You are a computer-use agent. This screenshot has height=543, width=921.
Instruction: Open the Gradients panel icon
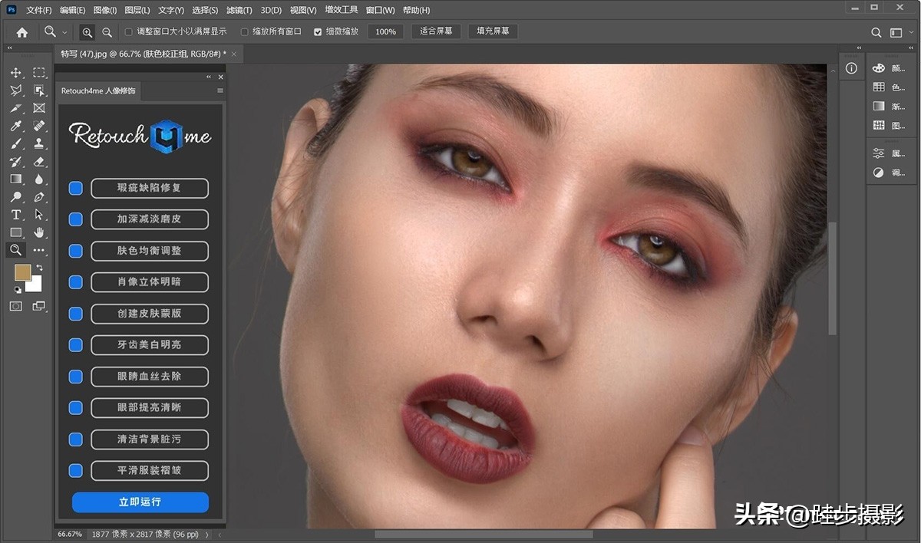[879, 105]
